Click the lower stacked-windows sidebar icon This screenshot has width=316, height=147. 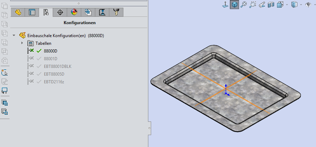(x=5, y=112)
